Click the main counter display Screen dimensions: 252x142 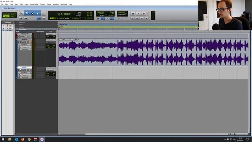(64, 14)
